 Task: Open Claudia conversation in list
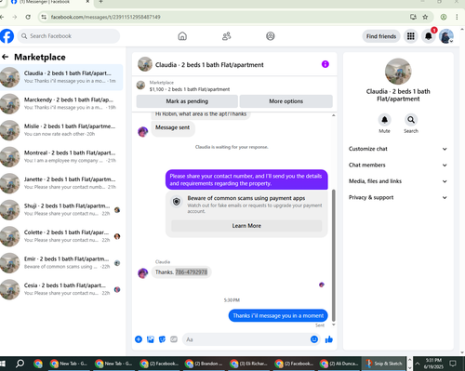(61, 77)
